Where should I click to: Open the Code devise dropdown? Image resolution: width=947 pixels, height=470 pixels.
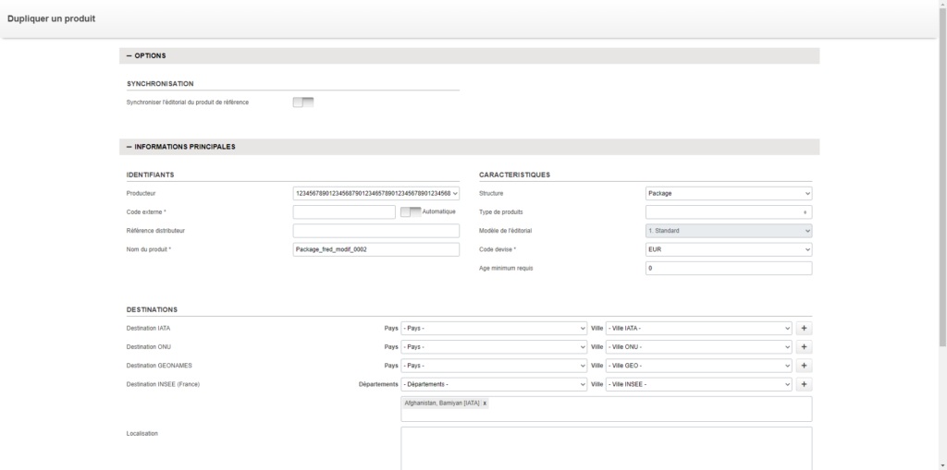[x=728, y=249]
